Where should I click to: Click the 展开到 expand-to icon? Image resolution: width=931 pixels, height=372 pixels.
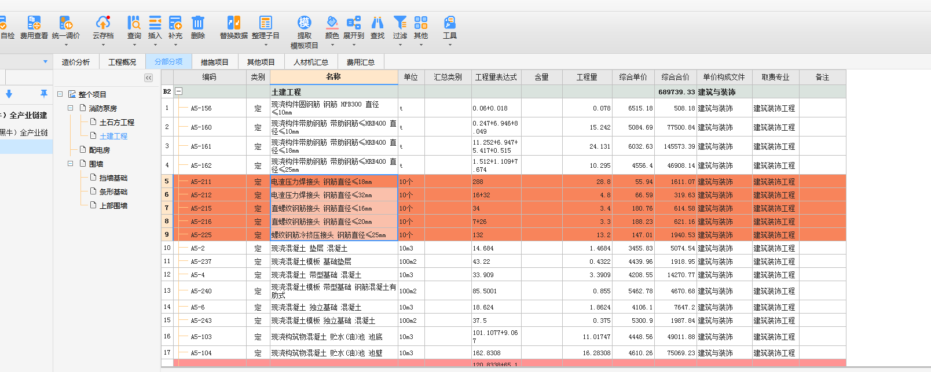click(354, 23)
